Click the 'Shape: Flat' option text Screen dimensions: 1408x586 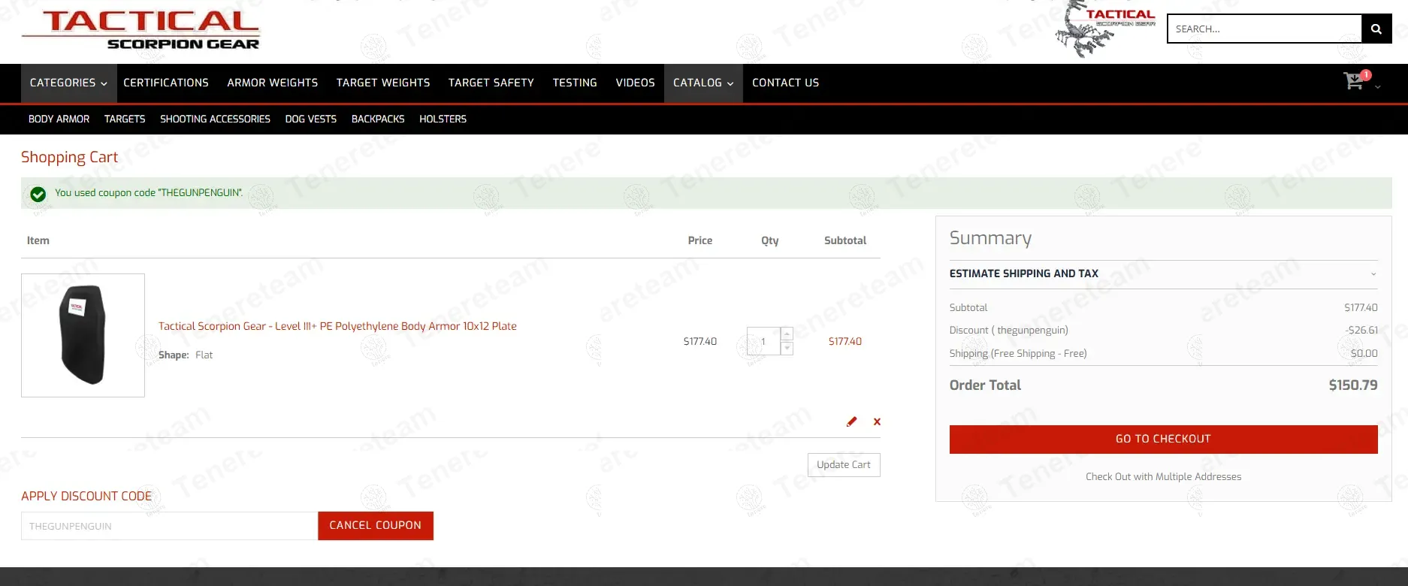pyautogui.click(x=186, y=355)
